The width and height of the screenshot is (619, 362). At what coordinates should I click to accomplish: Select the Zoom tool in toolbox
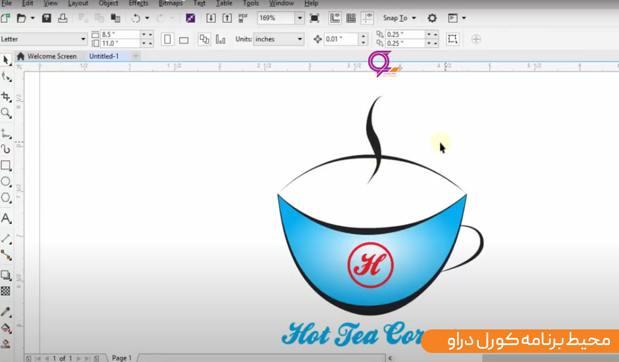(x=6, y=113)
